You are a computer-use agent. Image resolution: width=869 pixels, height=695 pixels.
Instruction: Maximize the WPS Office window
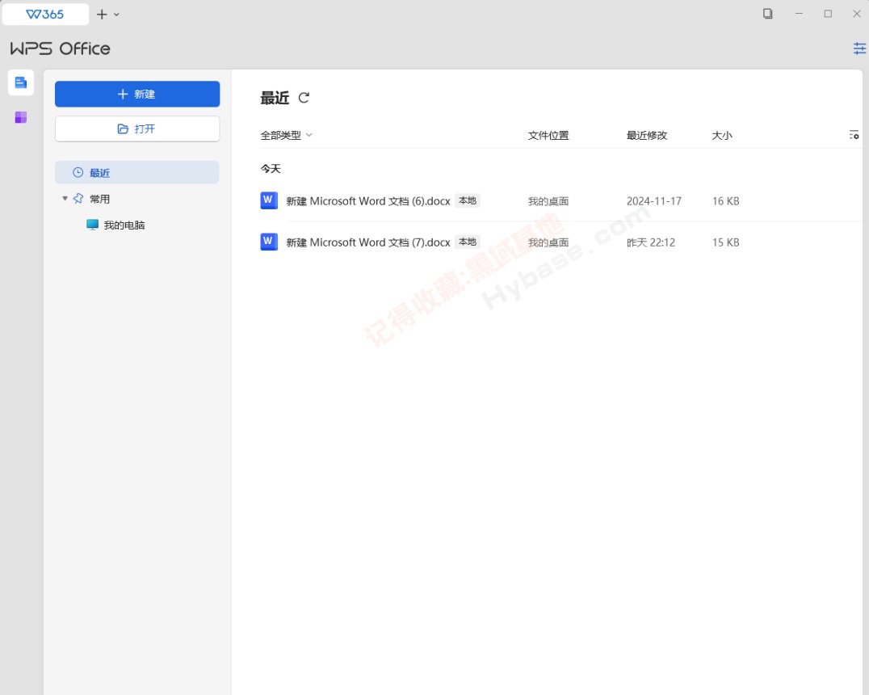(x=828, y=14)
